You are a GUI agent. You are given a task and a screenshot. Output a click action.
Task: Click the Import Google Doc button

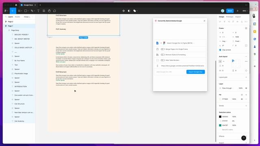point(195,72)
